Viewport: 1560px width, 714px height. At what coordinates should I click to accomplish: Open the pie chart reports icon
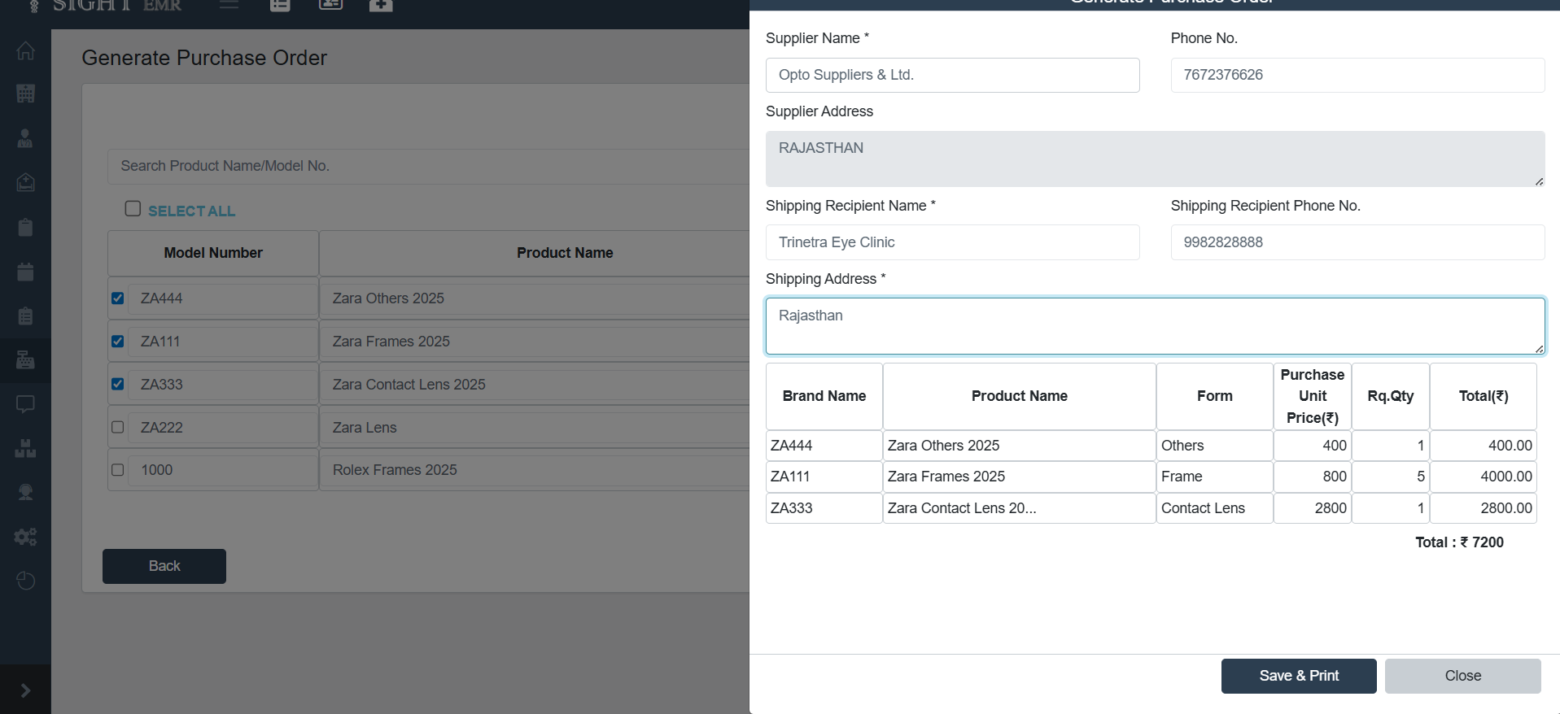tap(25, 581)
